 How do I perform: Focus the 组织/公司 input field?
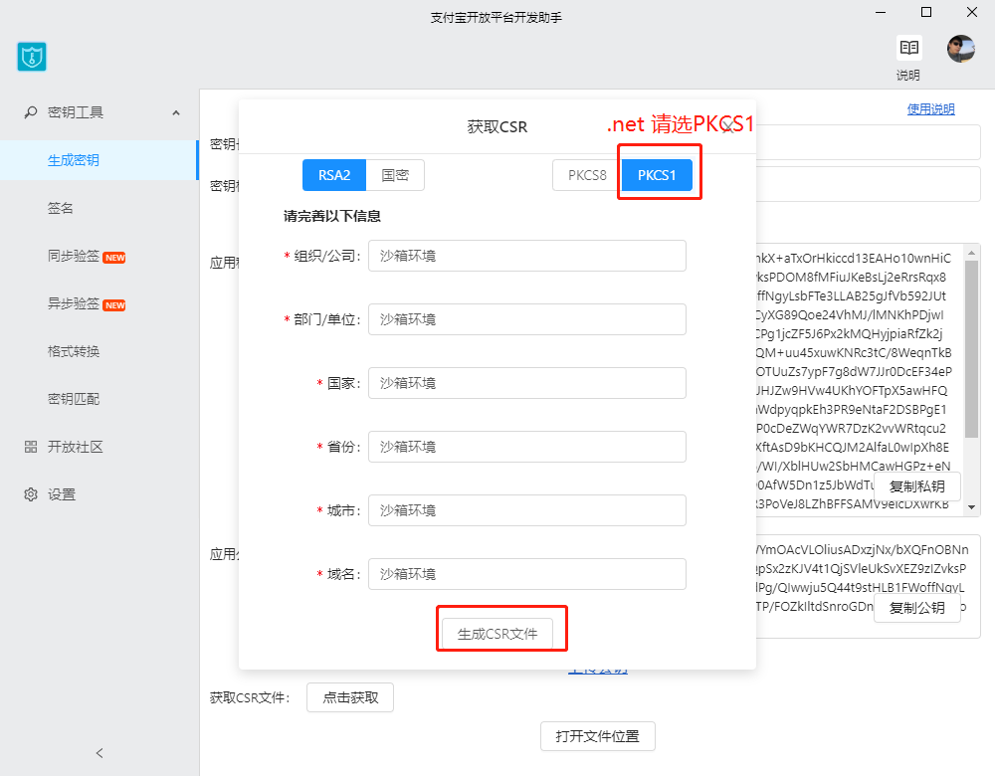527,256
